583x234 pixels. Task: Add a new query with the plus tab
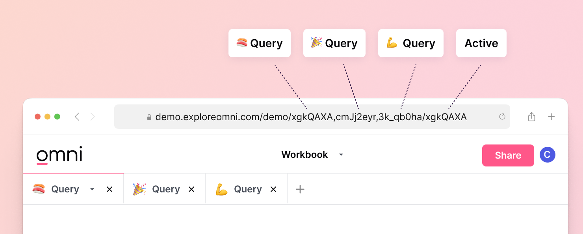300,189
